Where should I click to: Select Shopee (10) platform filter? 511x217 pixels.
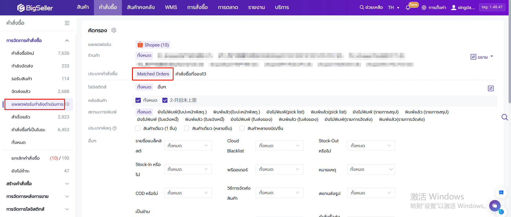tap(153, 45)
